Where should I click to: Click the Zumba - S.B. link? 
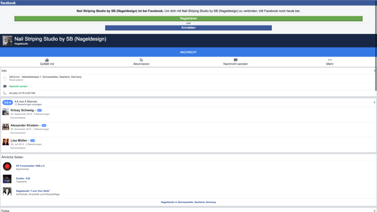tap(23, 179)
